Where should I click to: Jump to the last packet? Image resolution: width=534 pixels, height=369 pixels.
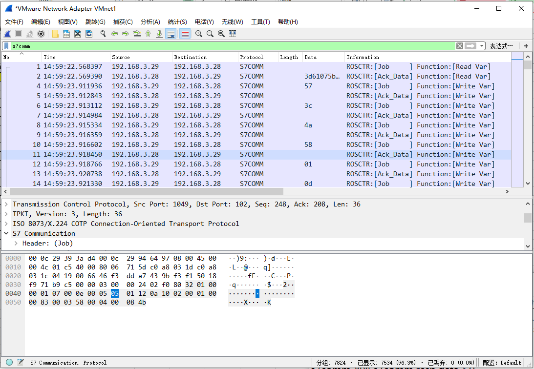click(x=159, y=34)
